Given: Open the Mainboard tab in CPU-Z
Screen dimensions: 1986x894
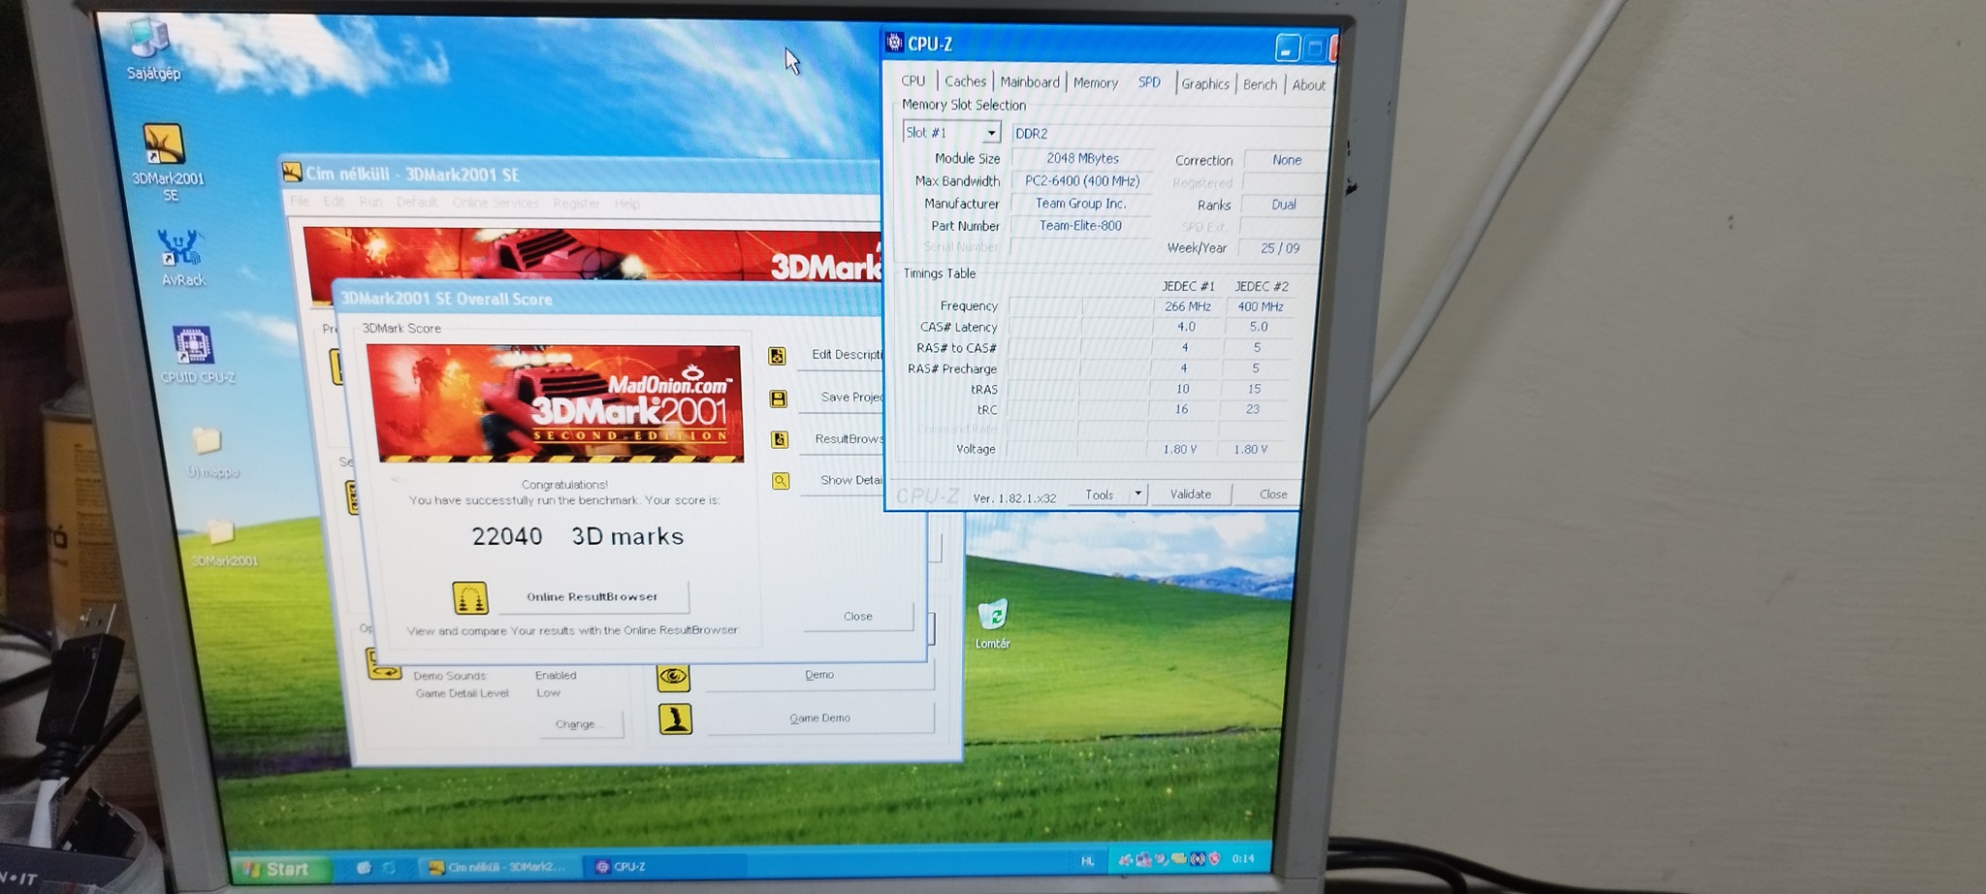Looking at the screenshot, I should [x=1030, y=82].
